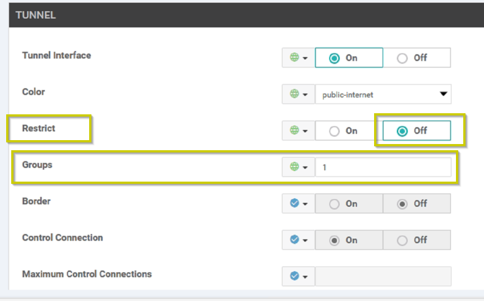Select Off for the Border option
The image size is (484, 301).
pos(417,203)
